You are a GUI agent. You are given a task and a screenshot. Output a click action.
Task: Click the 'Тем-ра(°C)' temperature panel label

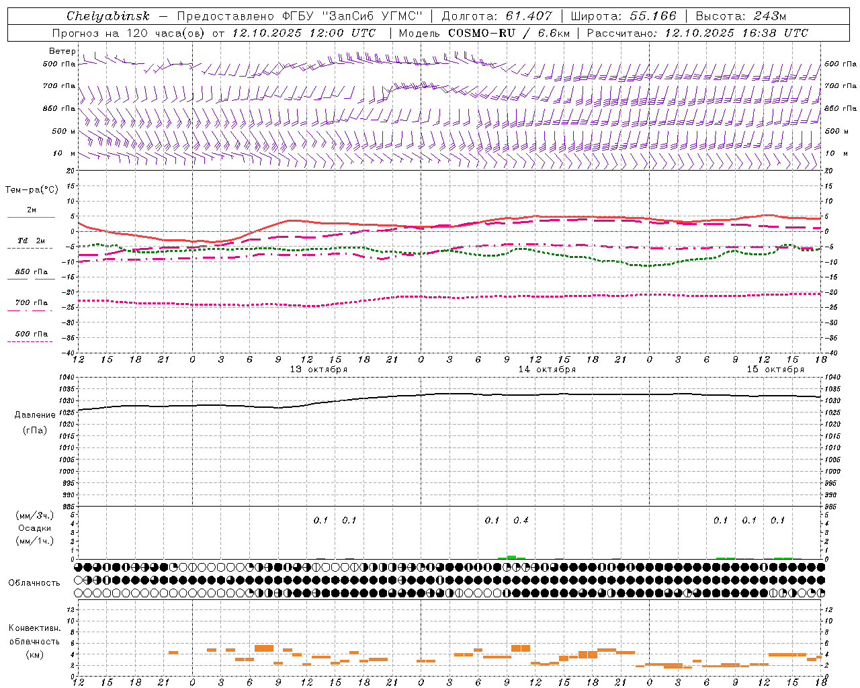(x=32, y=189)
